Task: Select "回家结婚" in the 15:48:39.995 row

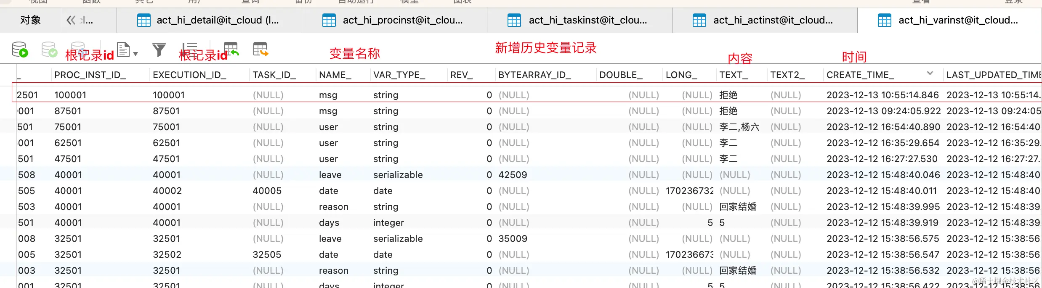Action: (x=738, y=207)
